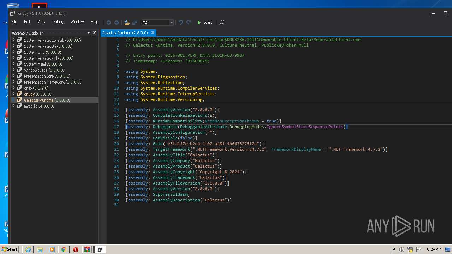Screen dimensions: 452x254
Task: Click line number 25 in the gutter
Action: [x=117, y=172]
